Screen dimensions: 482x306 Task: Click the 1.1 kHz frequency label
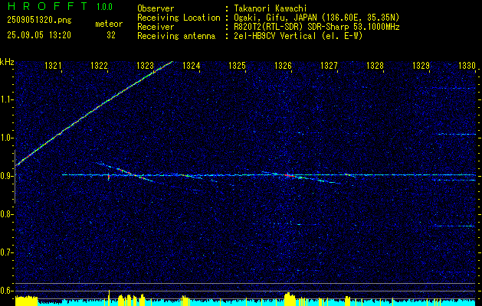click(7, 99)
